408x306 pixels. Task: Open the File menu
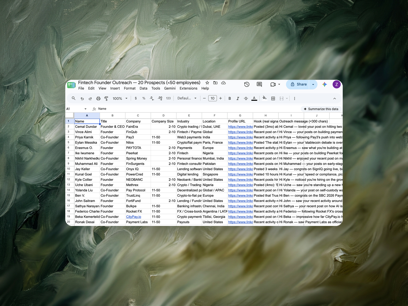(81, 88)
